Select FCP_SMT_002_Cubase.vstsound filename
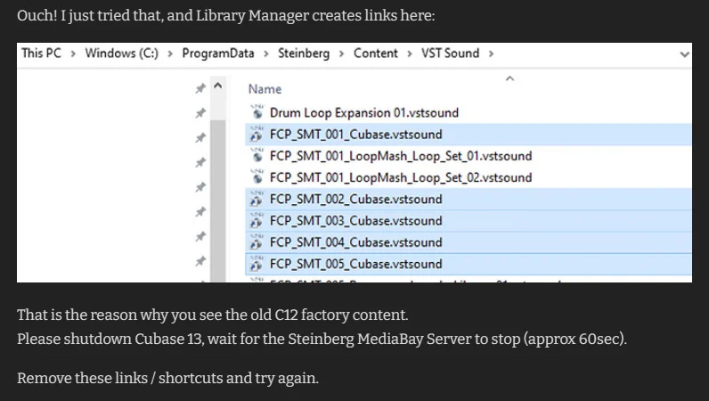The image size is (709, 401). coord(356,199)
